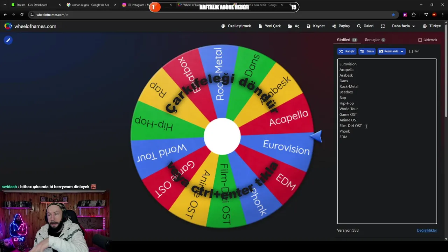Screen dimensions: 448x252
Task: Expand the Daha fazla dropdown
Action: (x=403, y=26)
